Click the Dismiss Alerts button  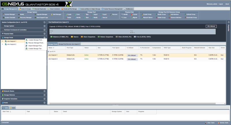tap(223, 123)
